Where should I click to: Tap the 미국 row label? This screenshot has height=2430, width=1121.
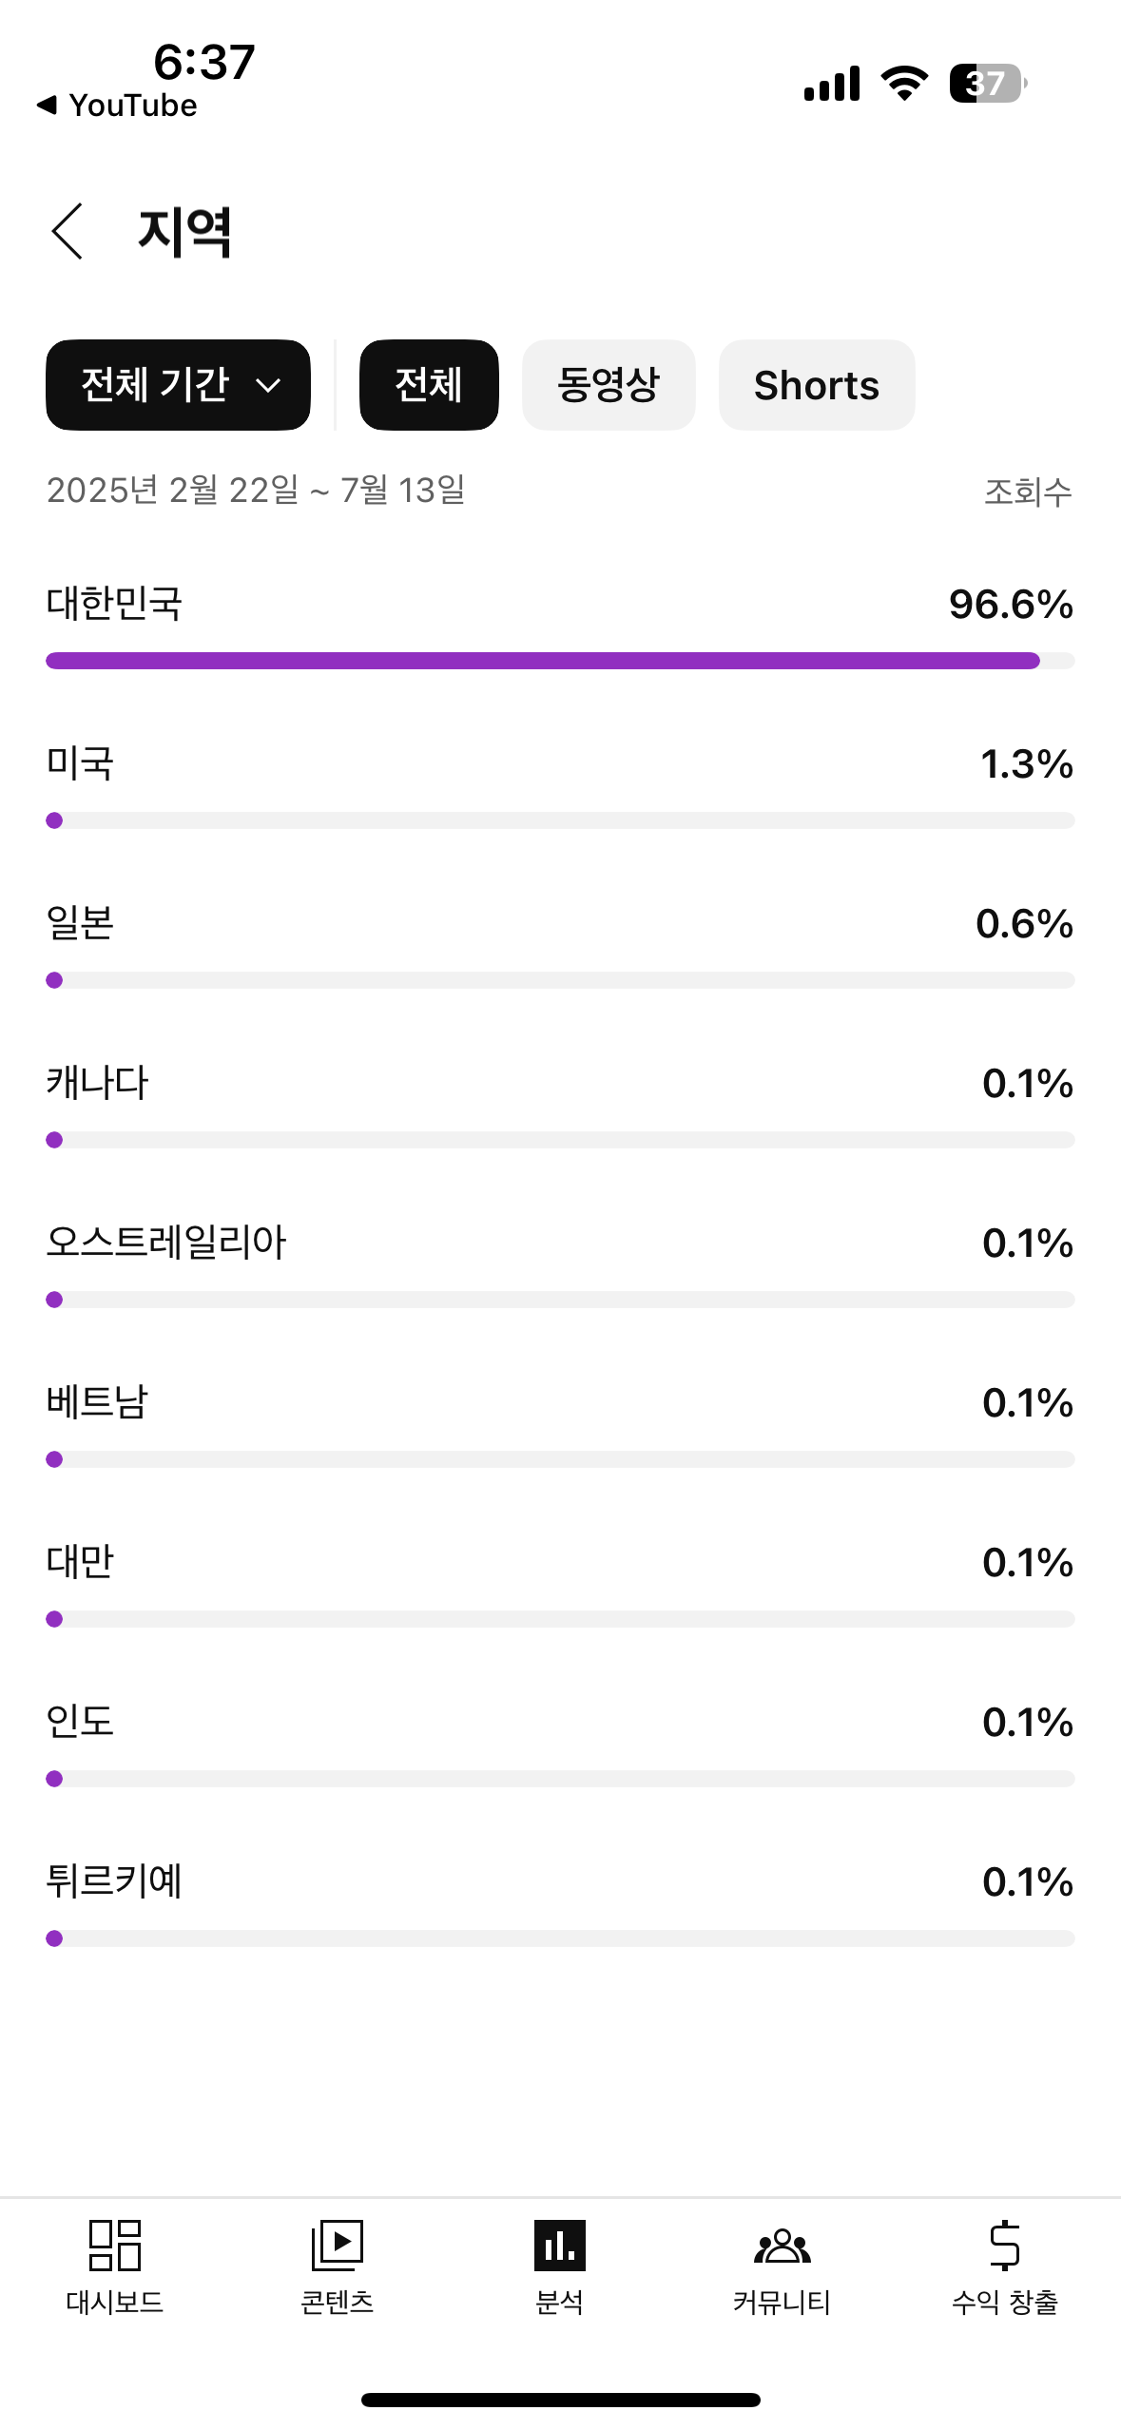point(80,763)
